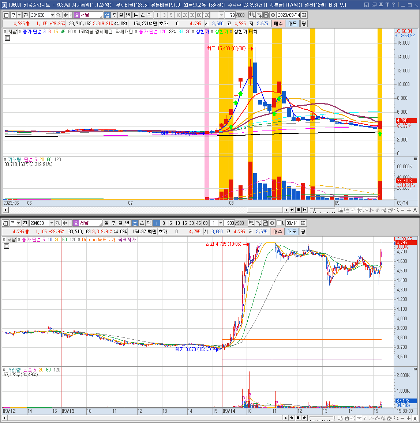Click the 전 button in top toolbar
420x423 pixels.
(26, 15)
